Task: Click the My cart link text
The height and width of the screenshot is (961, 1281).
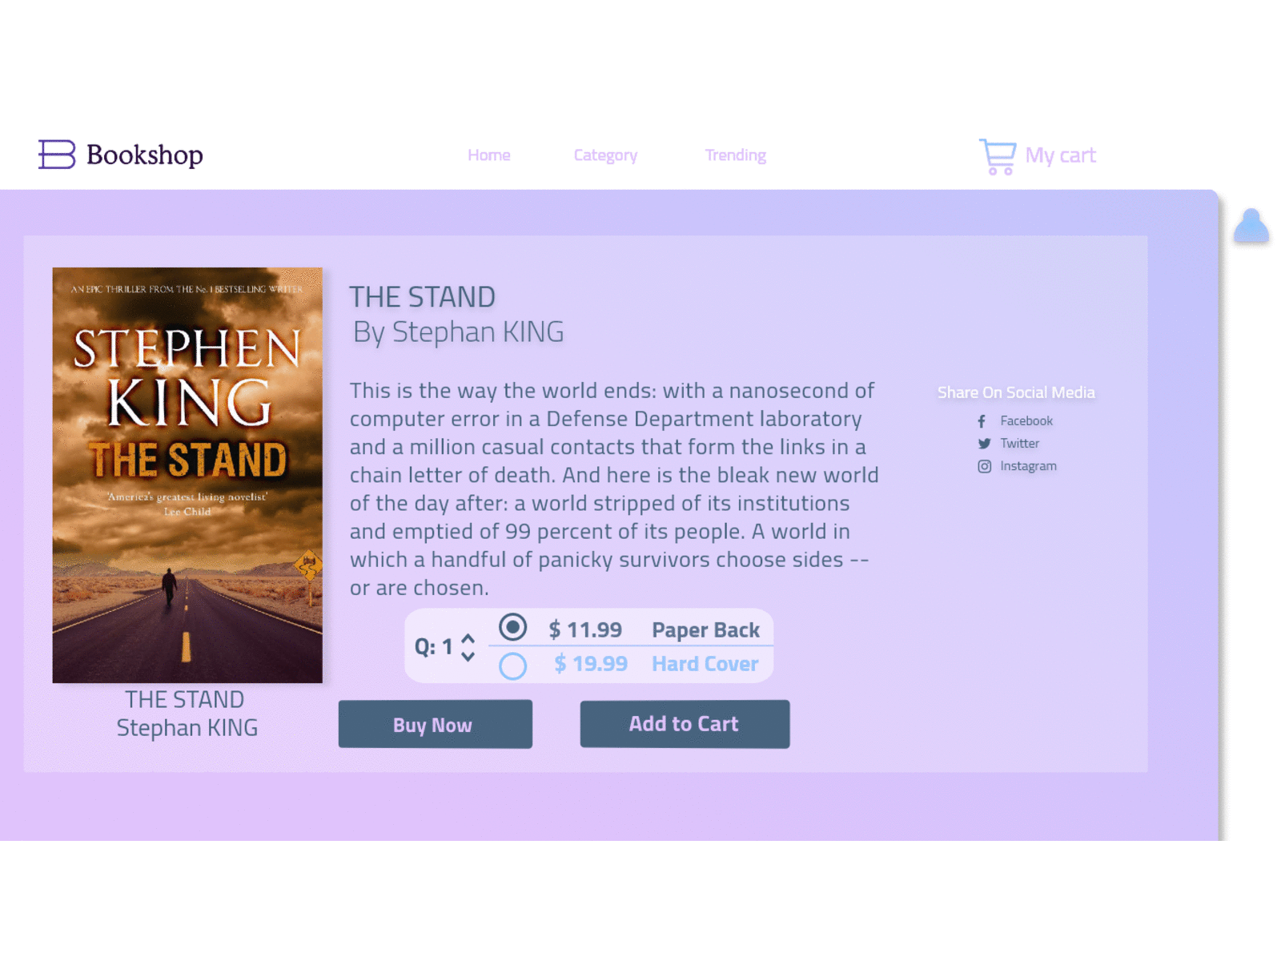Action: pos(1060,155)
